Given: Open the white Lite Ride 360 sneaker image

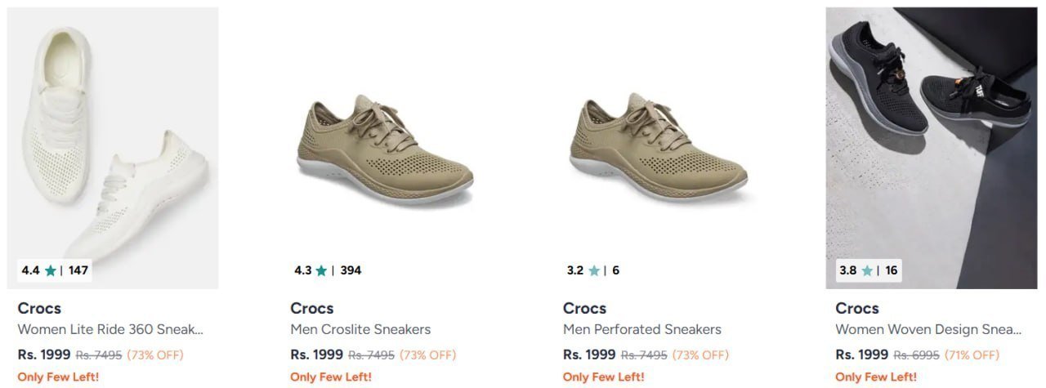Looking at the screenshot, I should (113, 148).
